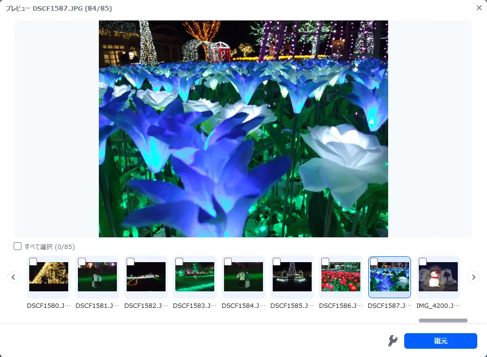Tick the checkbox on DSCF1586 thumbnail
The width and height of the screenshot is (487, 357).
[325, 262]
